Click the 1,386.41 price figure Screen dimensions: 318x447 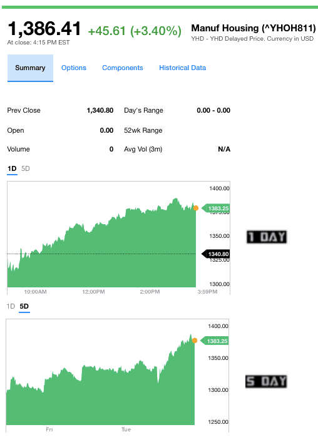point(44,29)
